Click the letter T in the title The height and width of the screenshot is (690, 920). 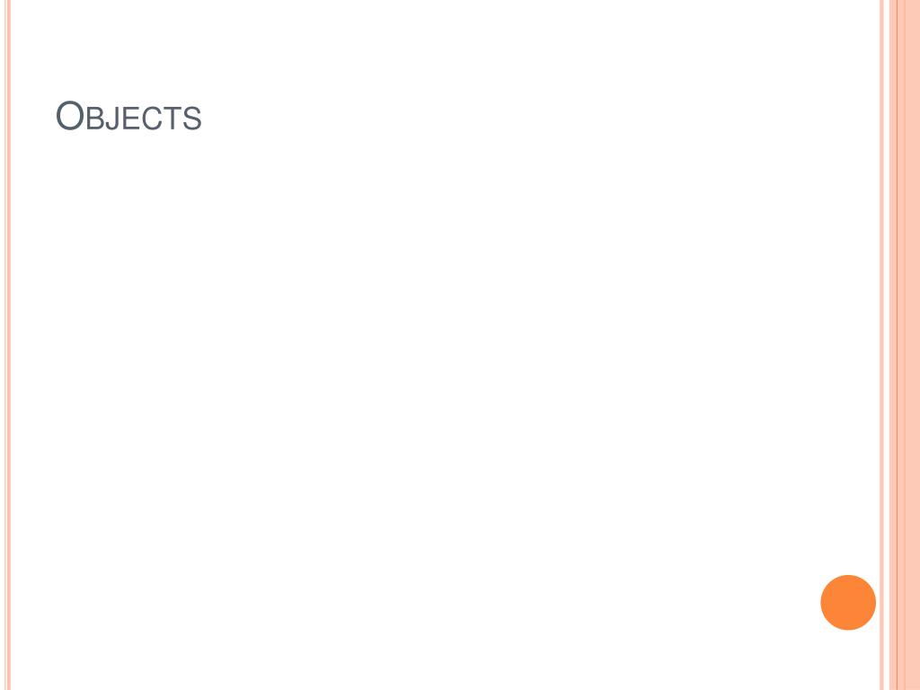[x=173, y=118]
